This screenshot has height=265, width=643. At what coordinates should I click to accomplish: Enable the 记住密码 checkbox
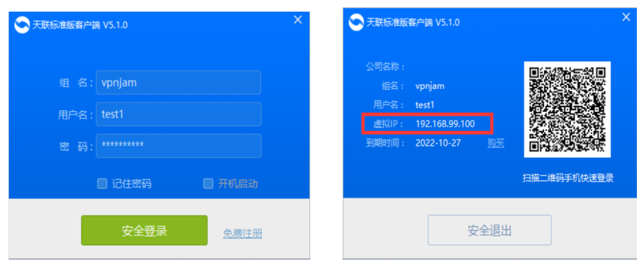[x=102, y=184]
